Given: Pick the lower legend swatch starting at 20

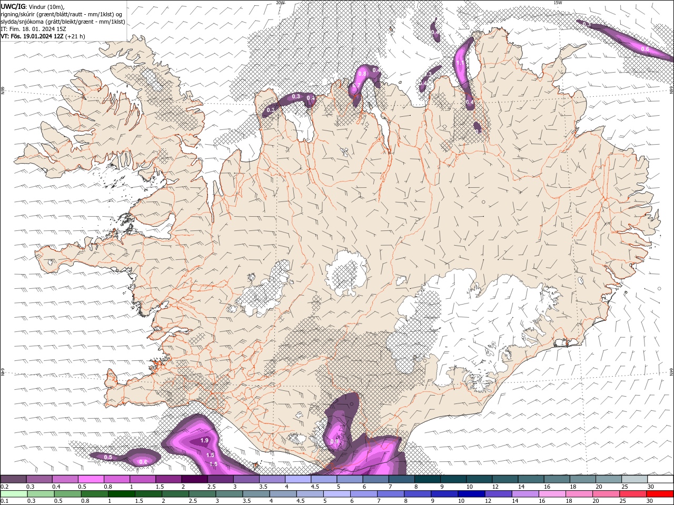Looking at the screenshot, I should click(607, 494).
